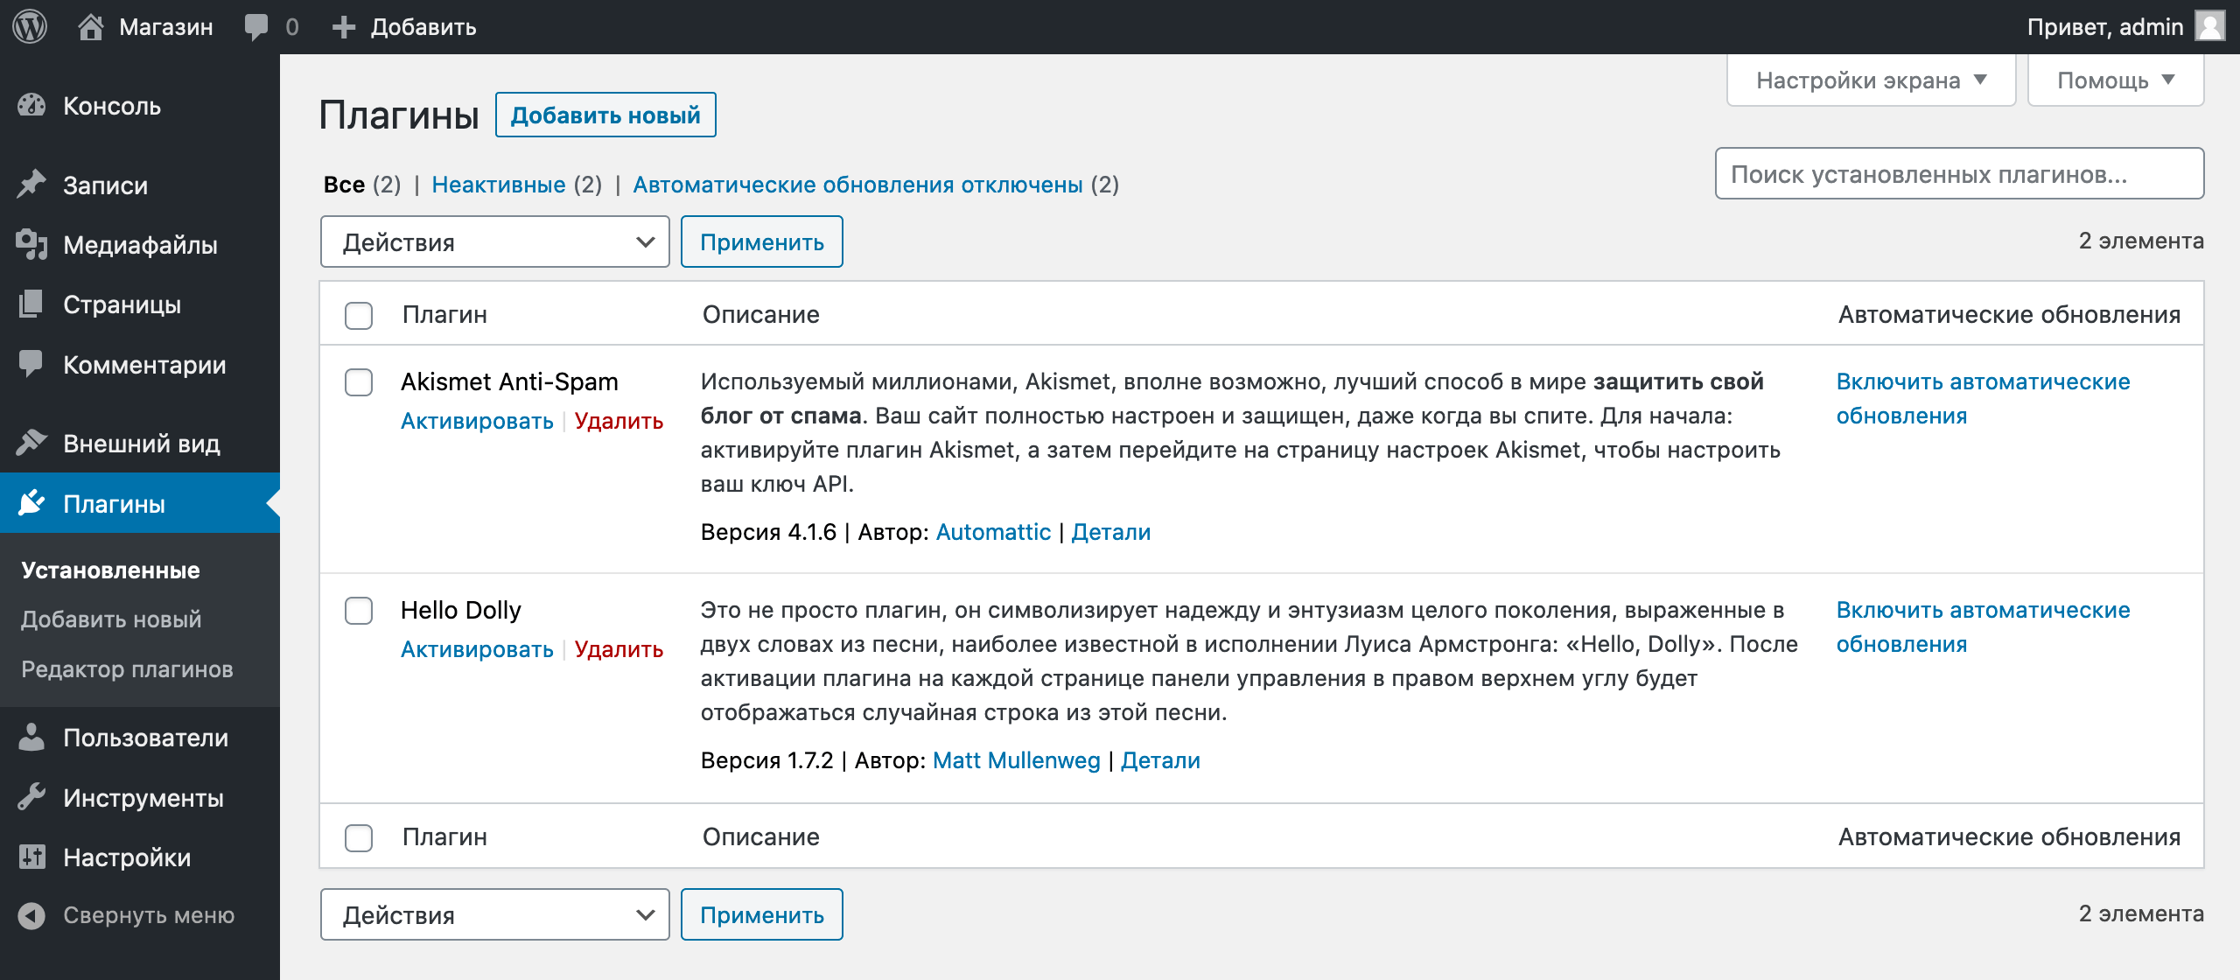
Task: Open the WordPress logo menu
Action: click(x=30, y=27)
